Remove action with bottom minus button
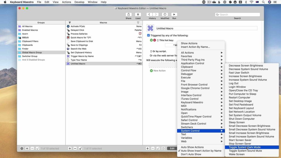The height and width of the screenshot is (158, 281). point(153,148)
